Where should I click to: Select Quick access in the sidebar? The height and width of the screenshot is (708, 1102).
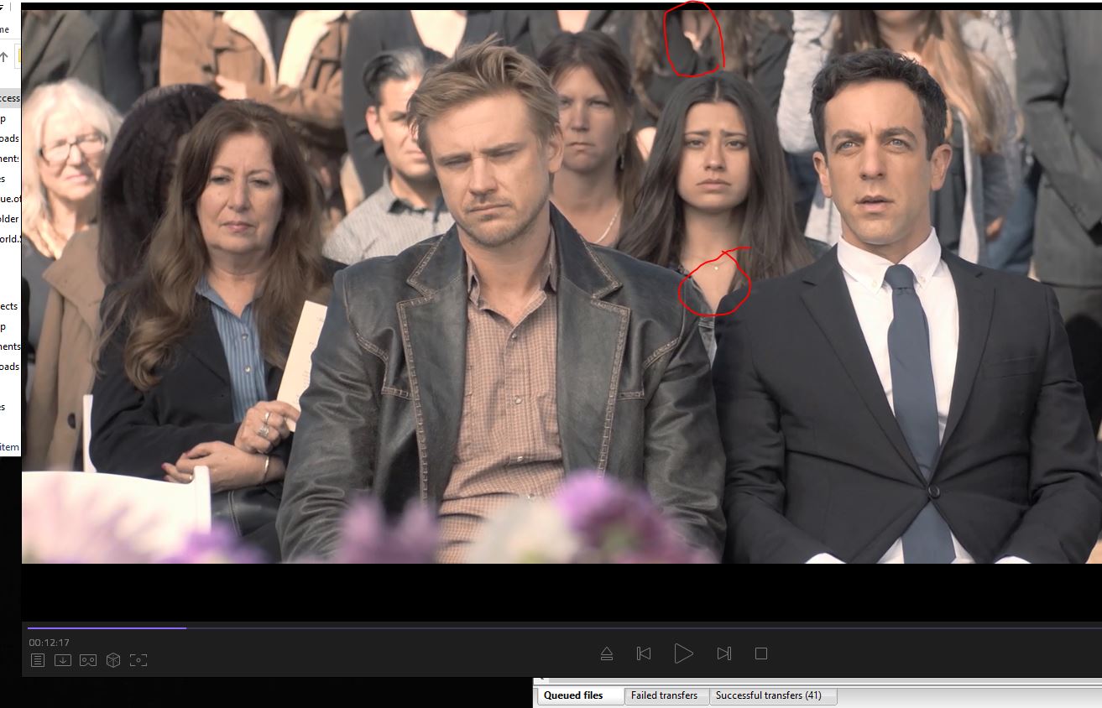point(9,98)
